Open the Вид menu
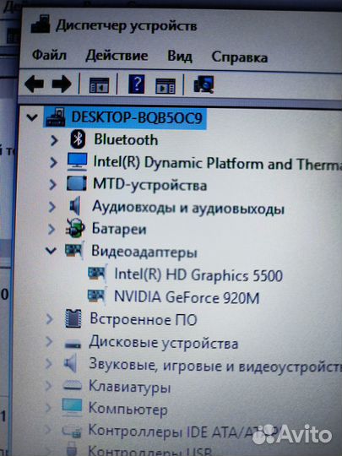Screen dimensions: 342x456 tap(179, 56)
